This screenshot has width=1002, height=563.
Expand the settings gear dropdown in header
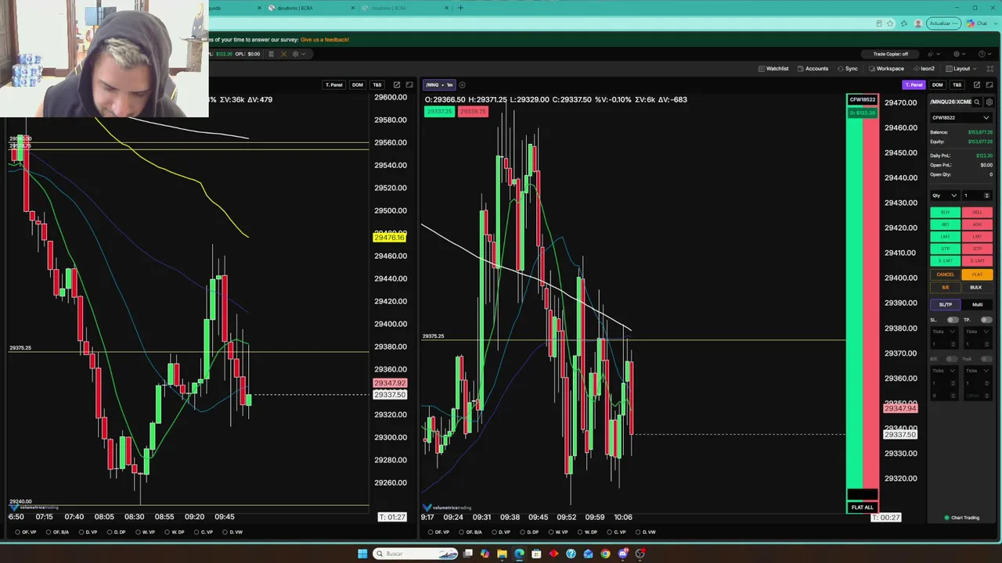(x=958, y=54)
